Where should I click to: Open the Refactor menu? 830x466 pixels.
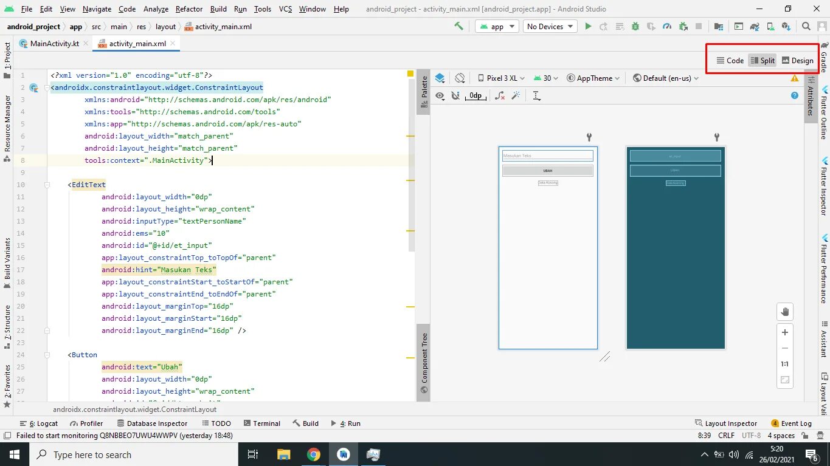click(188, 9)
